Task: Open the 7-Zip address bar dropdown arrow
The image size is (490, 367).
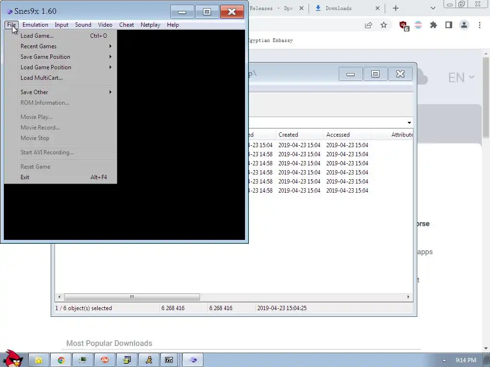Action: tap(409, 123)
